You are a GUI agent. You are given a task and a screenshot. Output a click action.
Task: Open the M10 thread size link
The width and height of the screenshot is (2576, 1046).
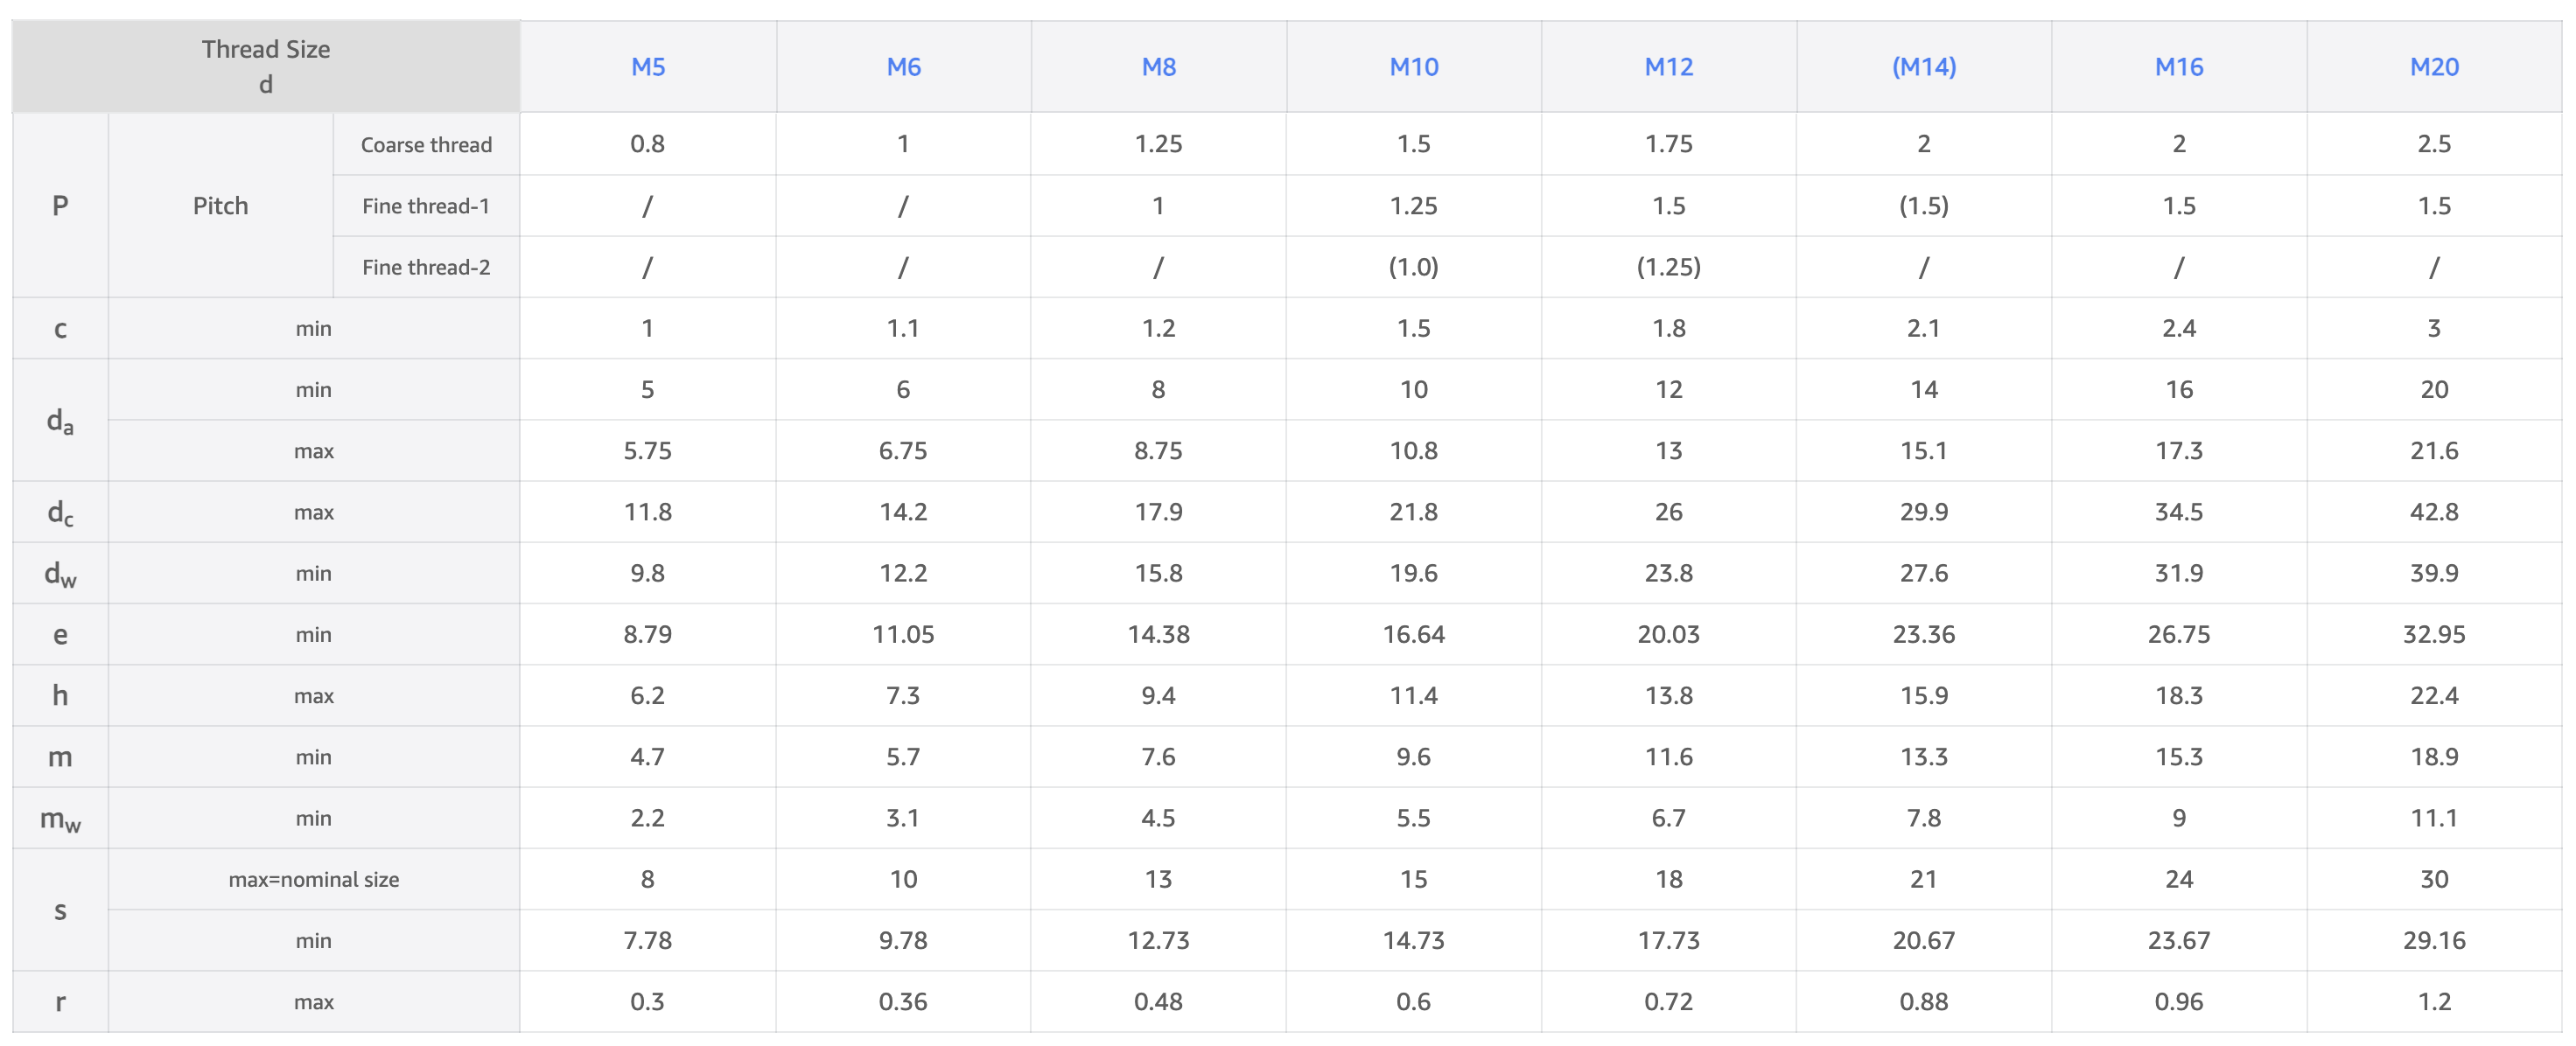coord(1413,67)
